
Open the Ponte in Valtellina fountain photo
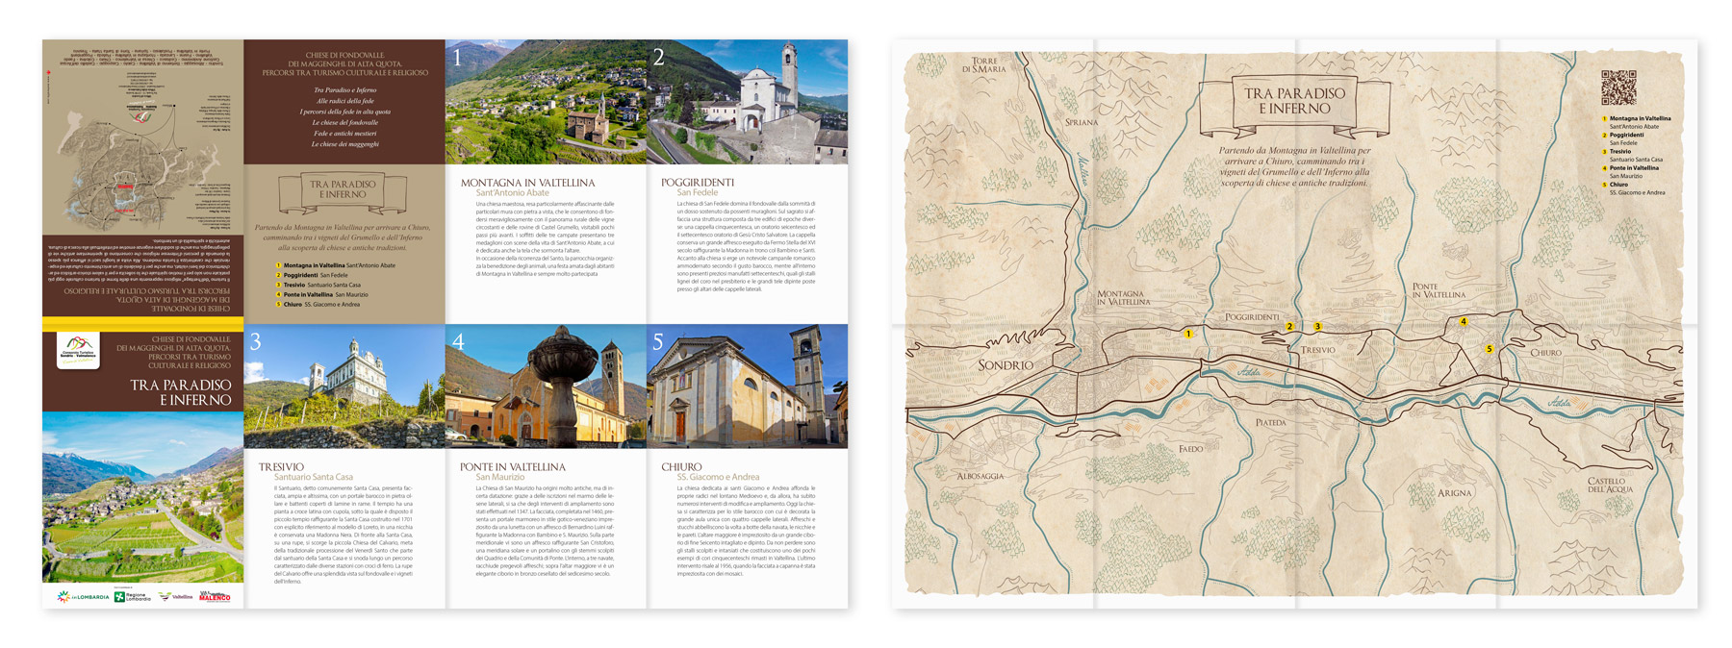coord(546,386)
